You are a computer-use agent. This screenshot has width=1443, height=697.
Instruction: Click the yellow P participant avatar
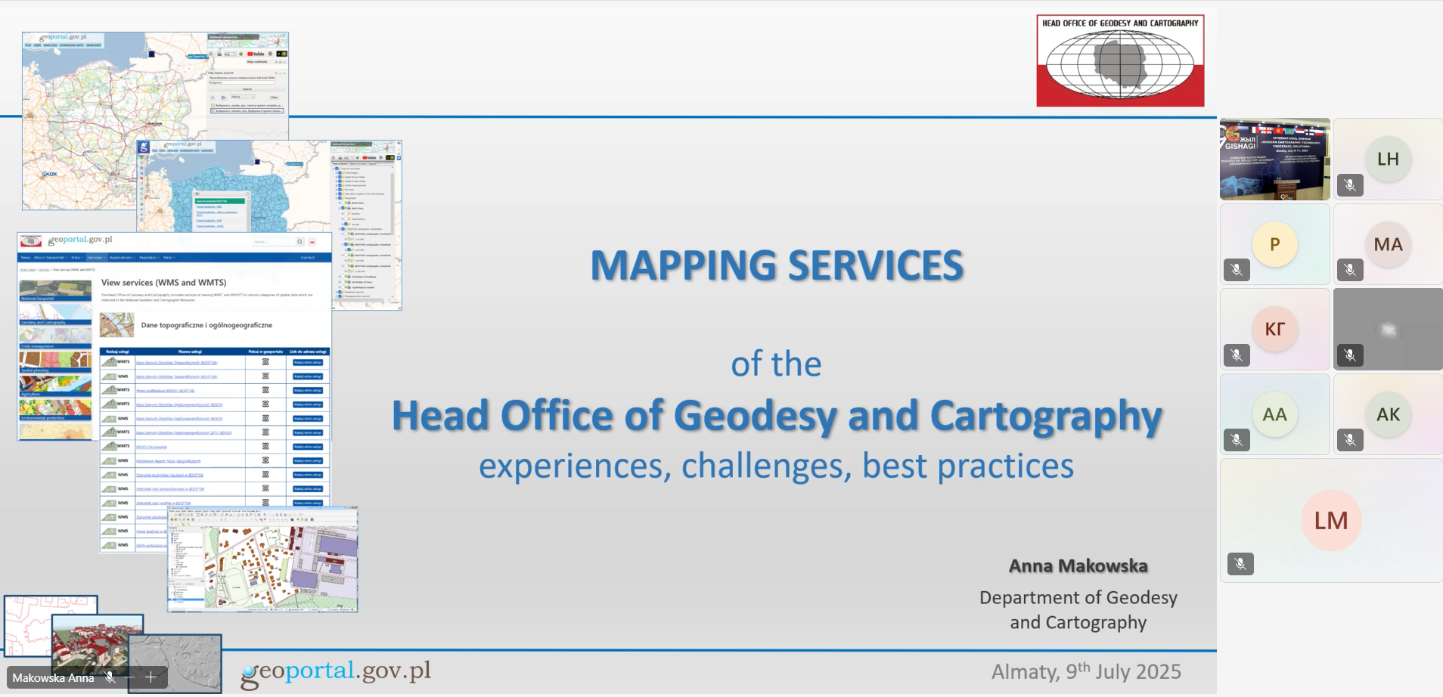[x=1274, y=244]
